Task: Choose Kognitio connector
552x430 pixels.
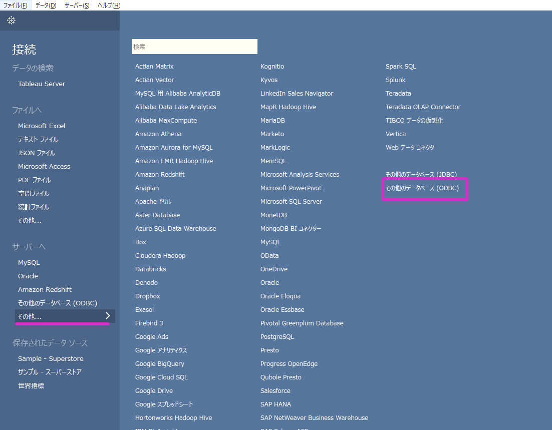Action: tap(272, 67)
